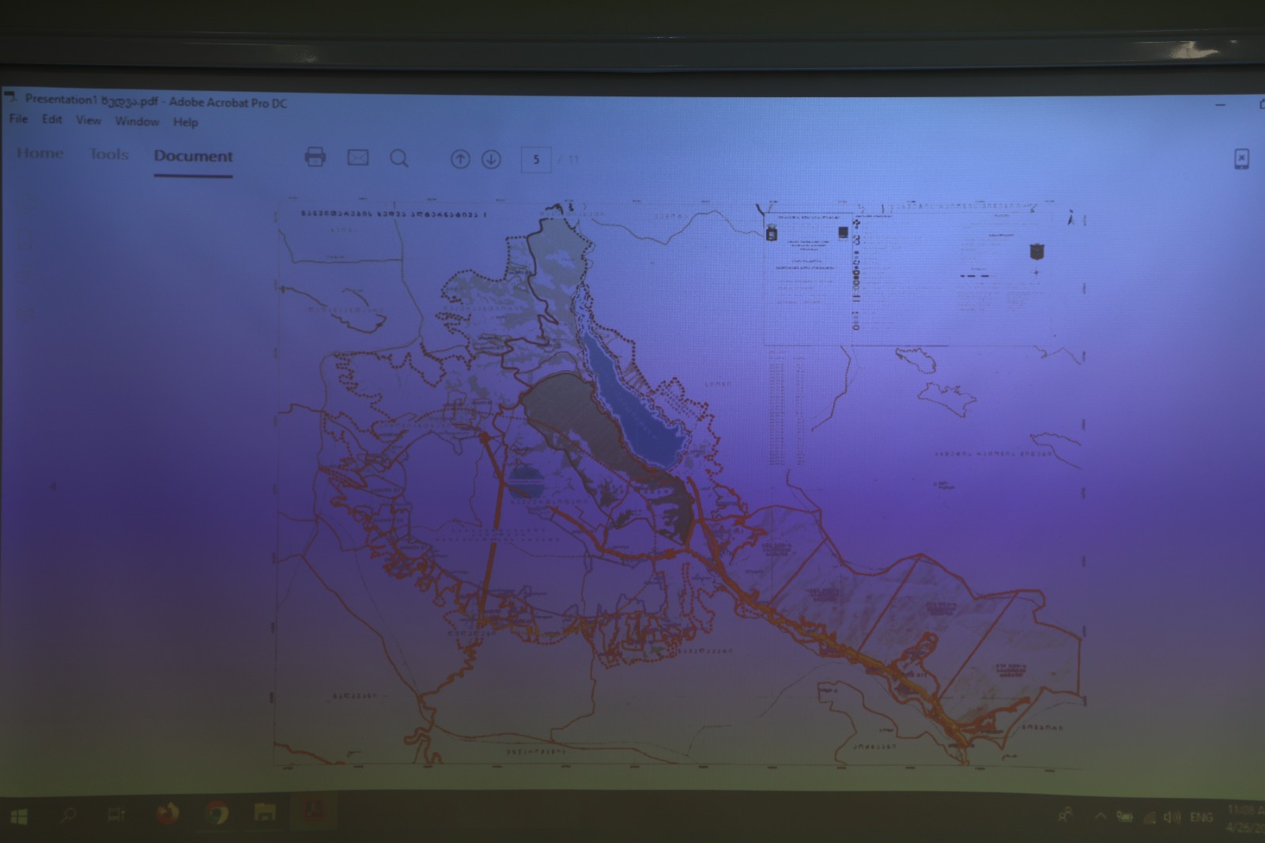Click the mobile link icon at the toolbar's right end
The image size is (1265, 843).
tap(1241, 159)
